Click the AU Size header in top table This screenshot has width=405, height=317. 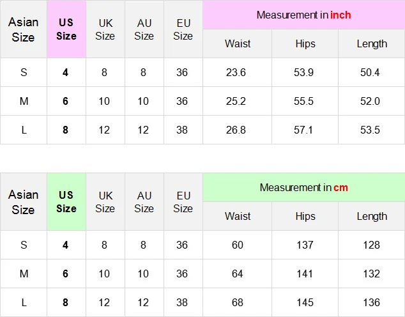tap(144, 29)
